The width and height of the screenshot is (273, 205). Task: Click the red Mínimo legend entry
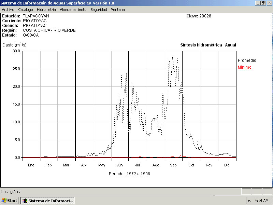point(244,67)
